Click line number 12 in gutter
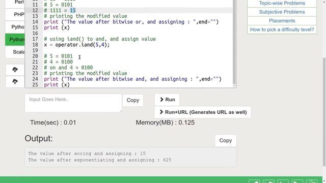Screen dimensions: 326x183 35,10
